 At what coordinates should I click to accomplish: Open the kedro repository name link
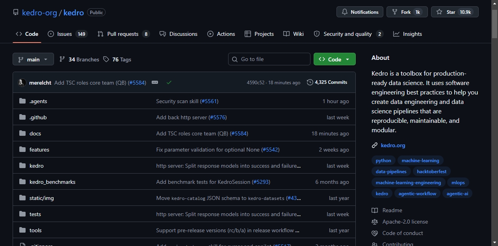[x=74, y=13]
